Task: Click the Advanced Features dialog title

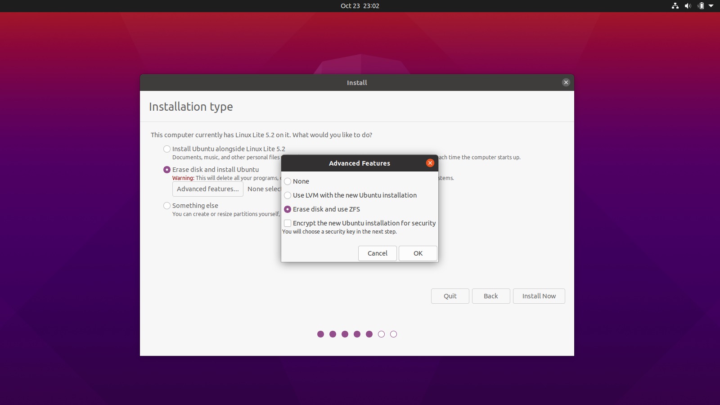Action: pyautogui.click(x=360, y=163)
